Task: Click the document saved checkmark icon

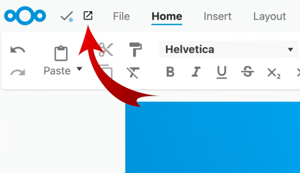Action: click(x=66, y=17)
